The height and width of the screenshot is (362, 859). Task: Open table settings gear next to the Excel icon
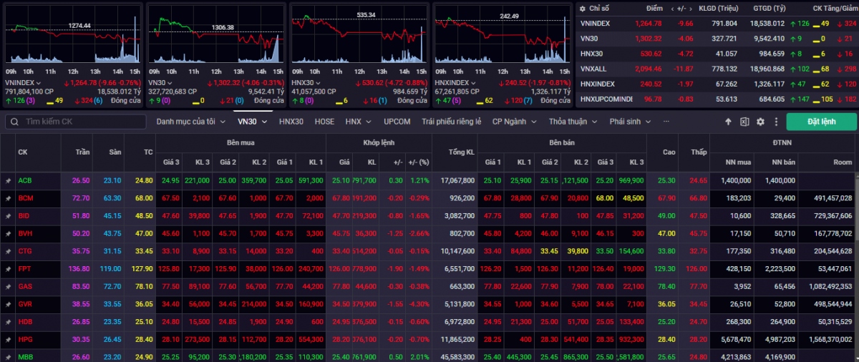click(760, 122)
